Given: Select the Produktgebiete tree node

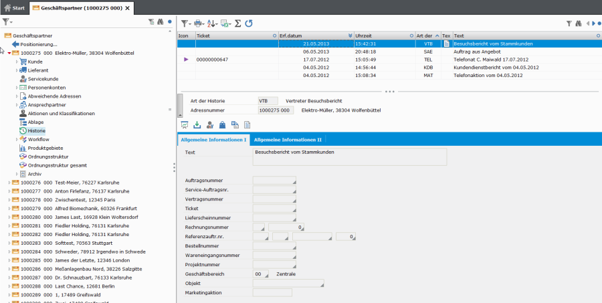Looking at the screenshot, I should (x=45, y=148).
